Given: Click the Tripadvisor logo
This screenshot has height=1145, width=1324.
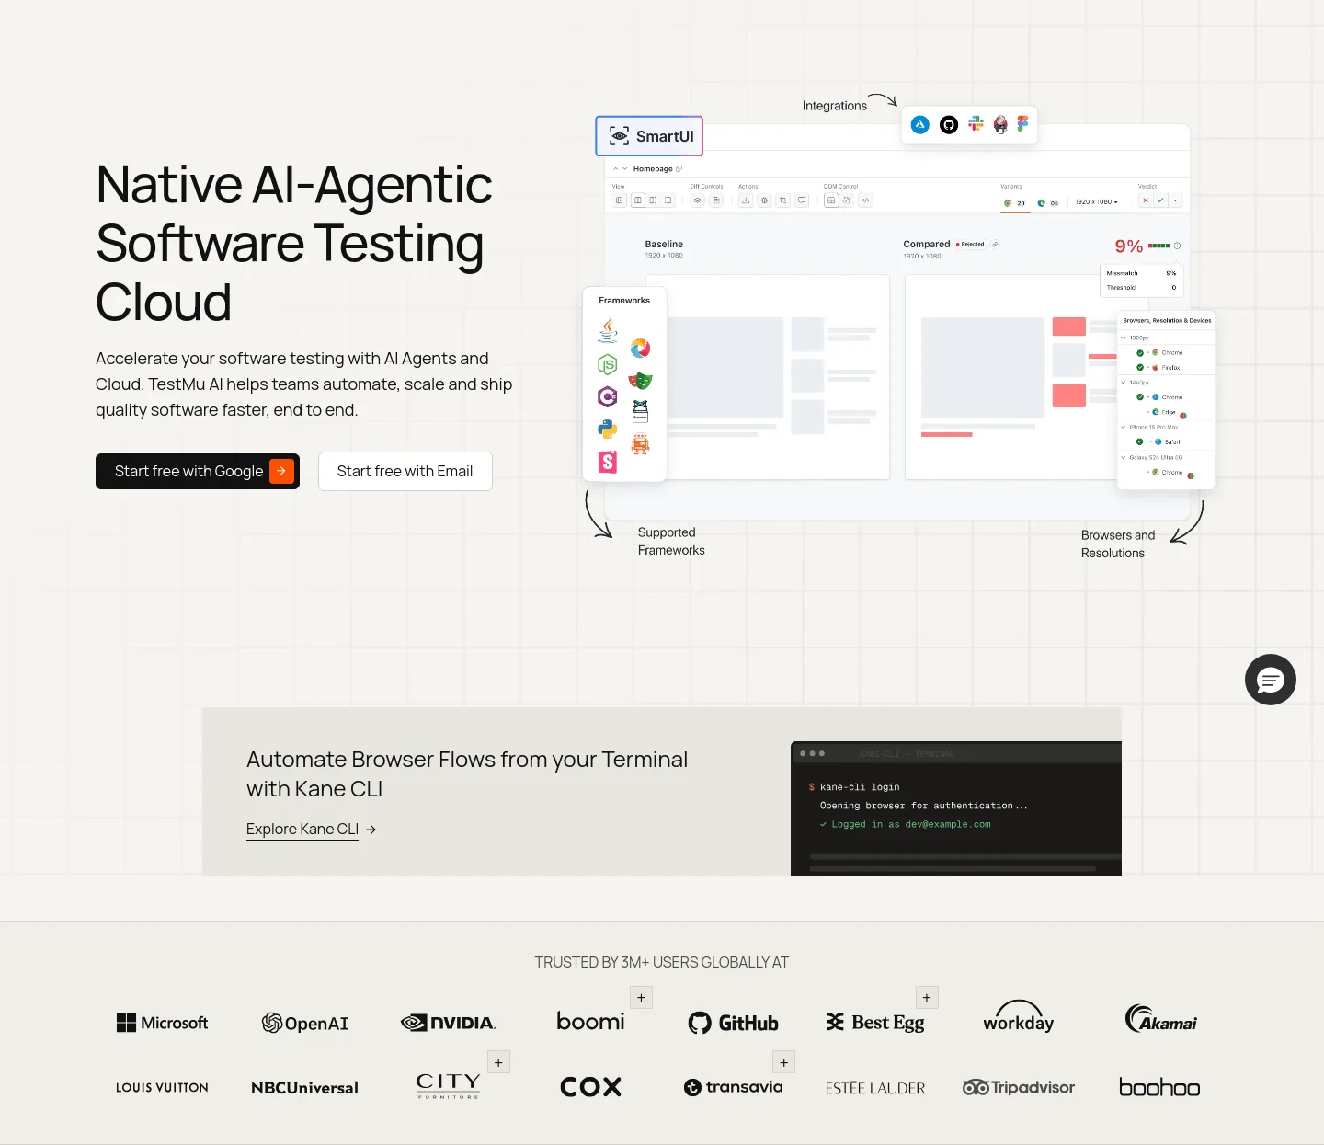Looking at the screenshot, I should click(x=1019, y=1087).
